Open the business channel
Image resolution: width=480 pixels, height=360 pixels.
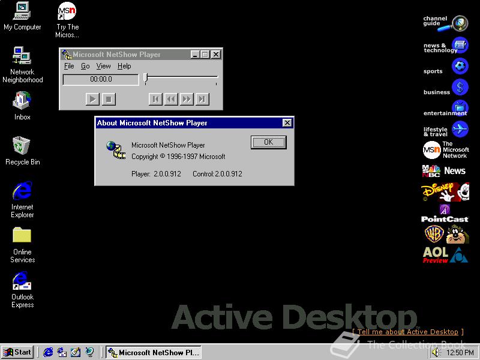click(x=445, y=88)
